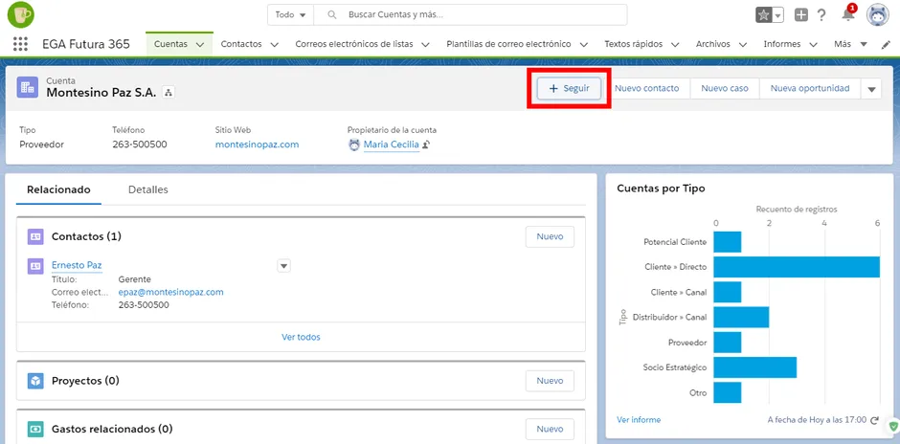Select the Relacionado tab
Image resolution: width=900 pixels, height=444 pixels.
coord(58,189)
